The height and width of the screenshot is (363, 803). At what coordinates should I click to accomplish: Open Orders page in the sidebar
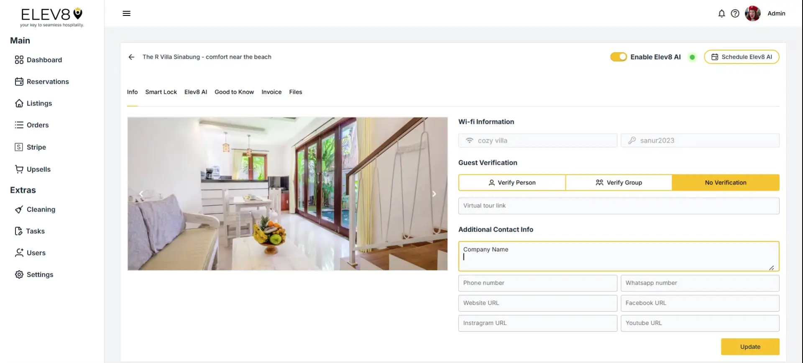(38, 125)
